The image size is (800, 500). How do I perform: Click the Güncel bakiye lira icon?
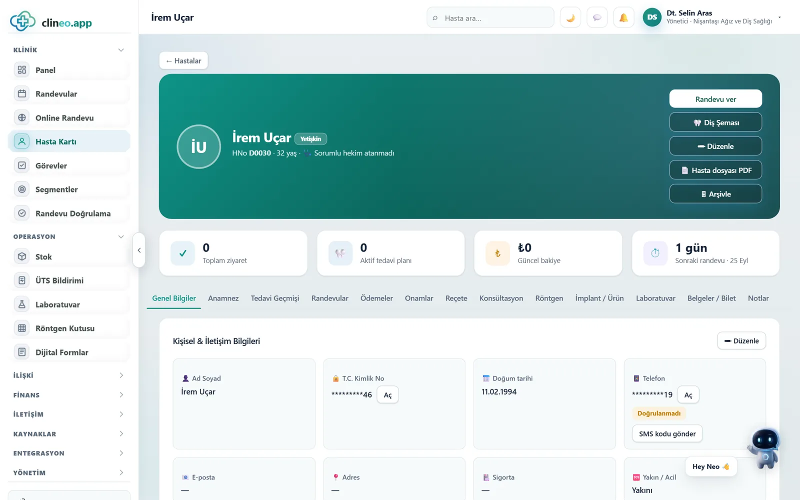(x=497, y=253)
